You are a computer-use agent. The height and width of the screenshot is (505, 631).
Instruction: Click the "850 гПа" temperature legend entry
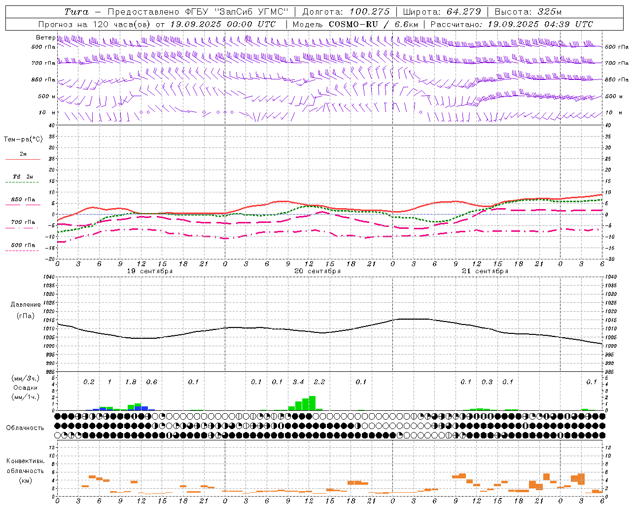tap(23, 200)
